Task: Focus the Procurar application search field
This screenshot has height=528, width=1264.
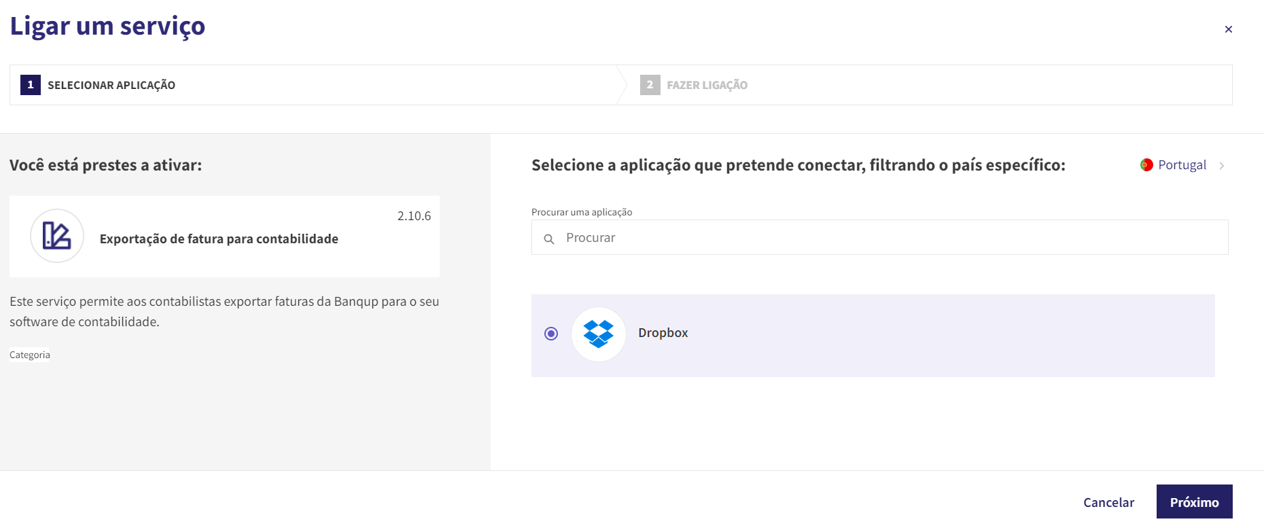Action: [x=879, y=237]
